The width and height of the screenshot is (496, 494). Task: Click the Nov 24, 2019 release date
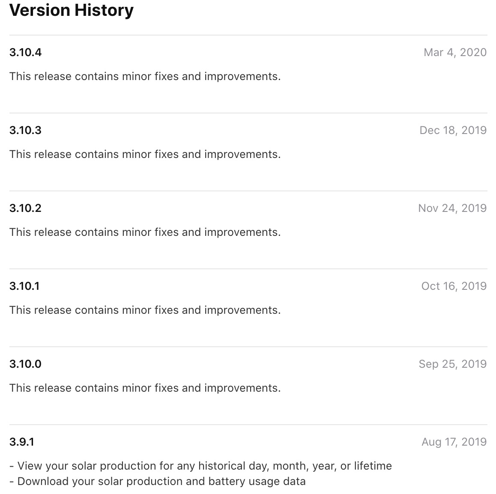tap(452, 208)
